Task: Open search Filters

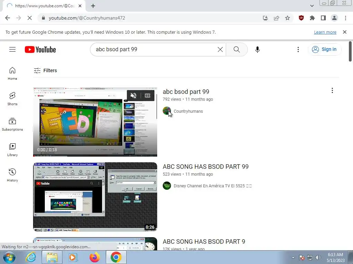Action: (45, 70)
